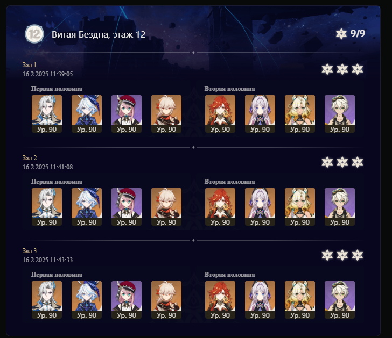The image size is (392, 338).
Task: Click middle star of Зал 2 rating
Action: (342, 162)
